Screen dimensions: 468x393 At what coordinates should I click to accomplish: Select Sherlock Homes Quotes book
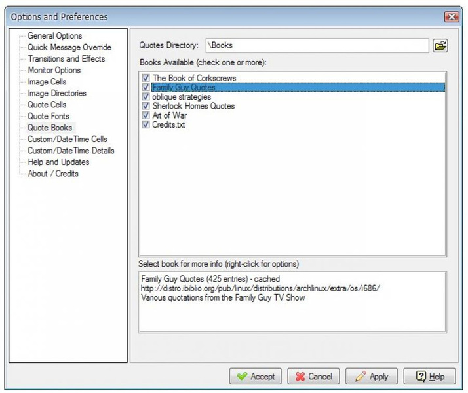click(x=193, y=106)
